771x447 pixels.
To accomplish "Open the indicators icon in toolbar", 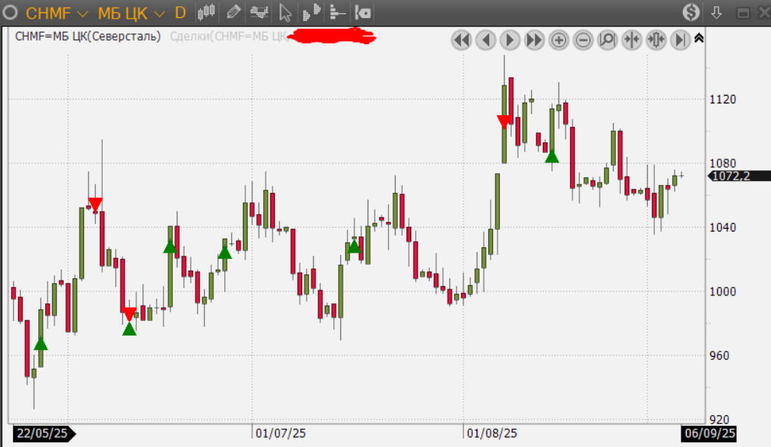I will (259, 12).
